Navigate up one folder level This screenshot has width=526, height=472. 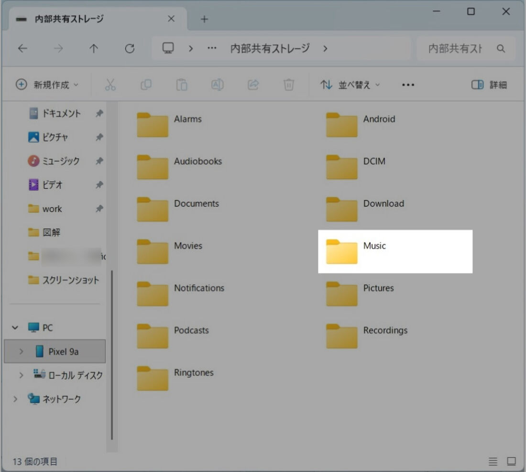(x=94, y=49)
